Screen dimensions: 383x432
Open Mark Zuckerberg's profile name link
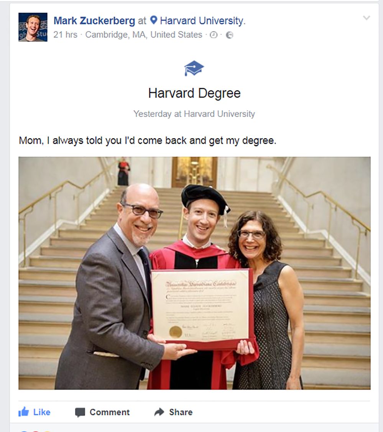94,21
